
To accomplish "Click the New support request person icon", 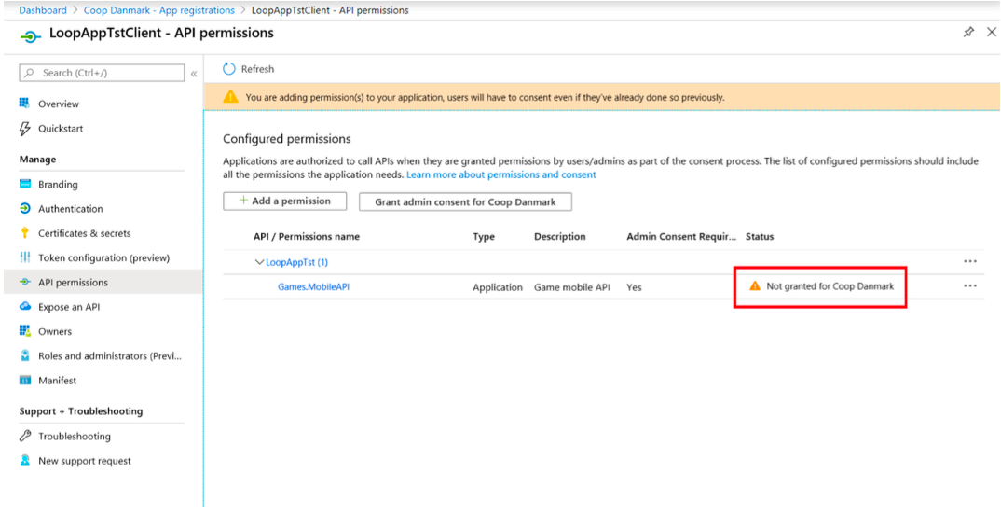I will [25, 460].
